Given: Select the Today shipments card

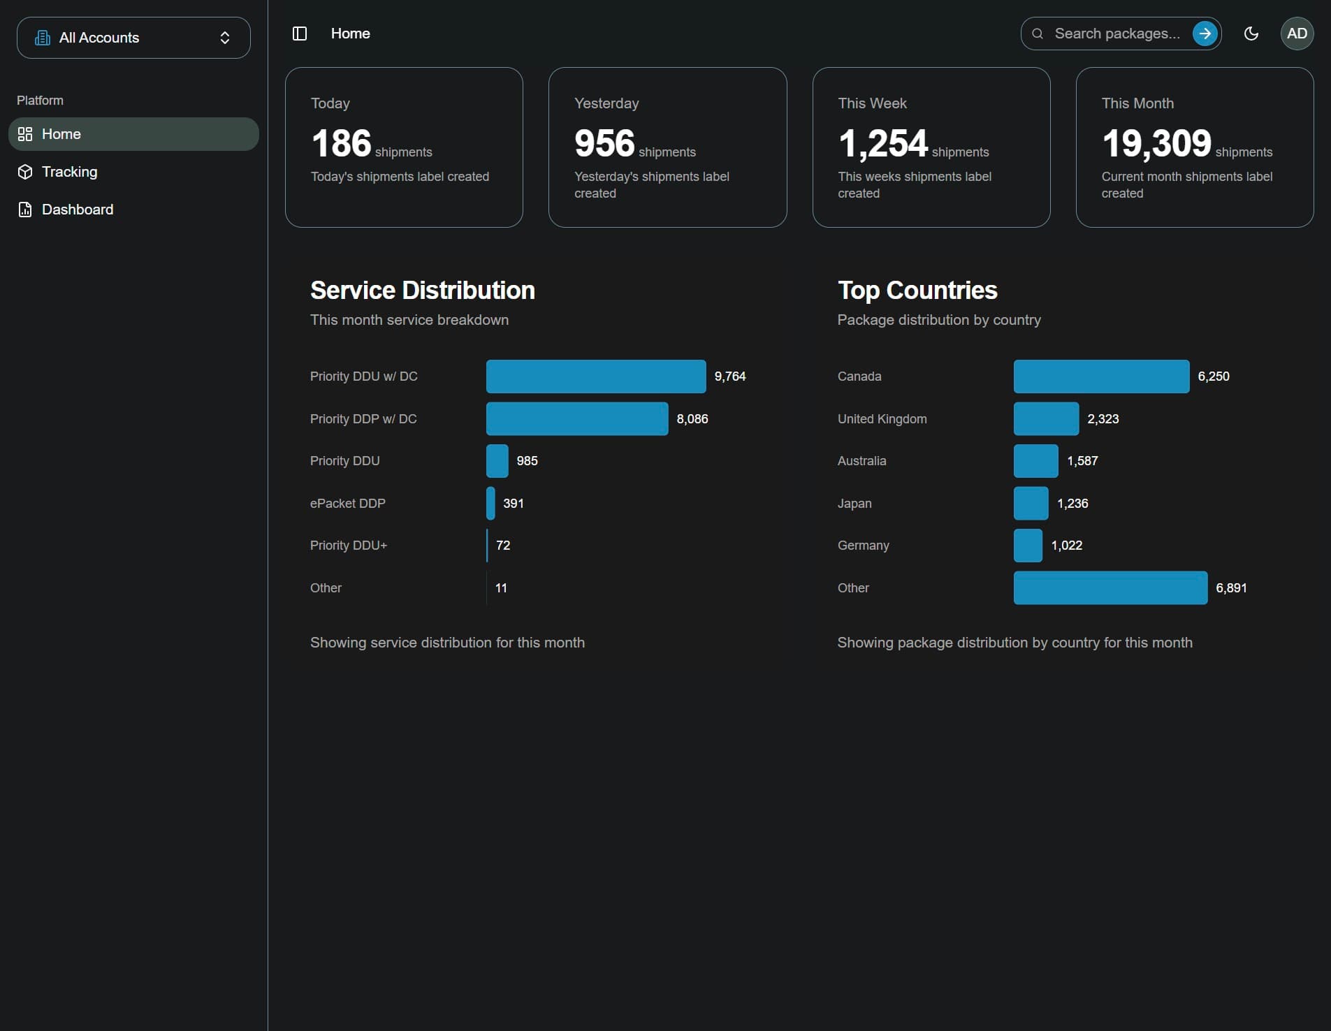Looking at the screenshot, I should click(x=404, y=147).
